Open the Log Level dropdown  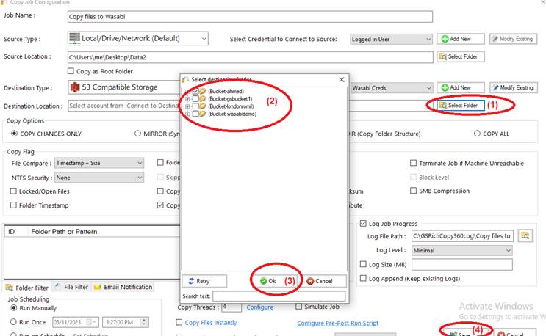pos(507,250)
